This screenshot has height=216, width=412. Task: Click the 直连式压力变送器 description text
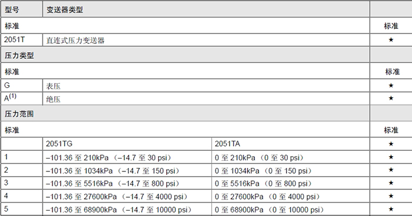(75, 41)
